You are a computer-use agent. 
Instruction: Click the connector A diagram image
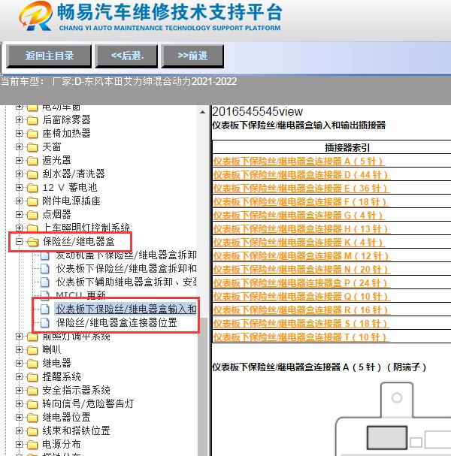click(393, 418)
